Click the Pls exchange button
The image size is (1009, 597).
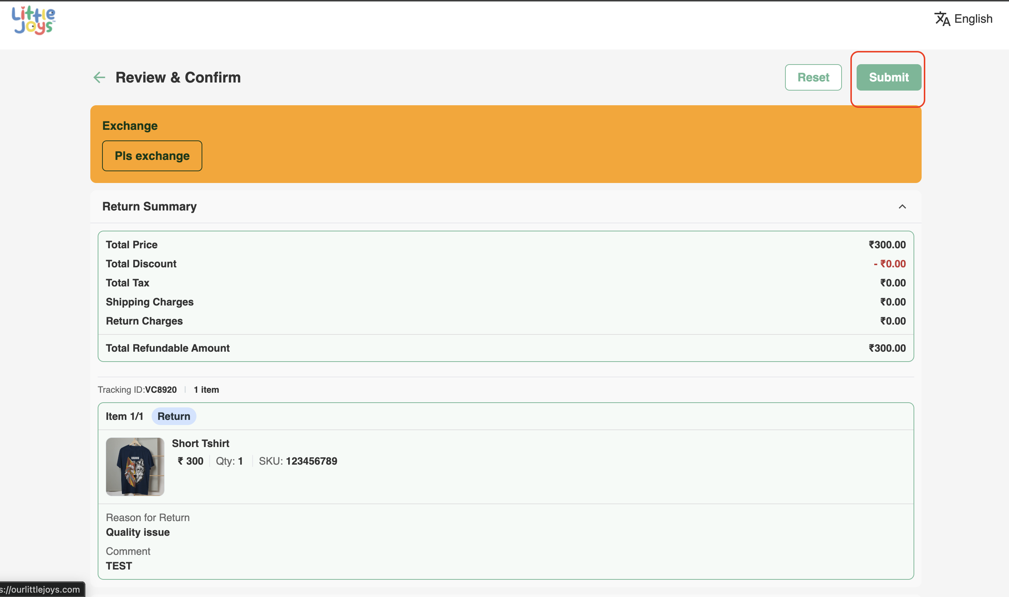click(x=152, y=156)
